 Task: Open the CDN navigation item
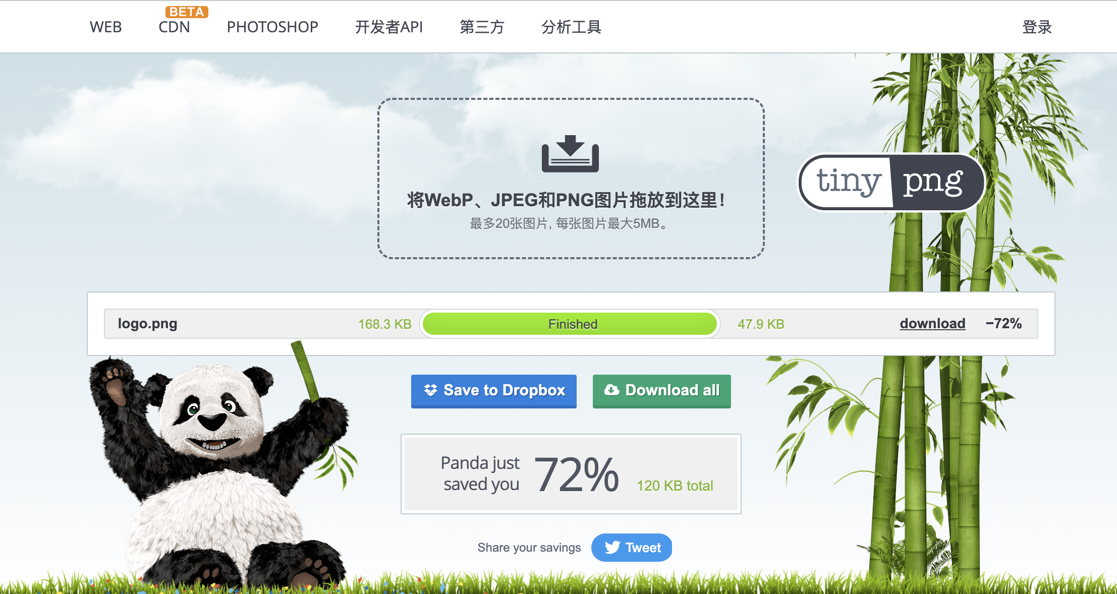[x=174, y=27]
